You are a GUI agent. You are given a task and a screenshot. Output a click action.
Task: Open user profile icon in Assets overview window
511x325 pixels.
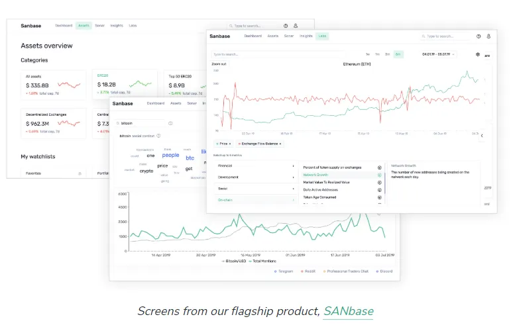coord(296,26)
